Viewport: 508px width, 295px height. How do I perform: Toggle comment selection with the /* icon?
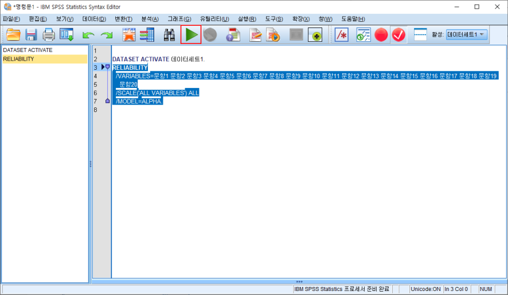pyautogui.click(x=342, y=34)
